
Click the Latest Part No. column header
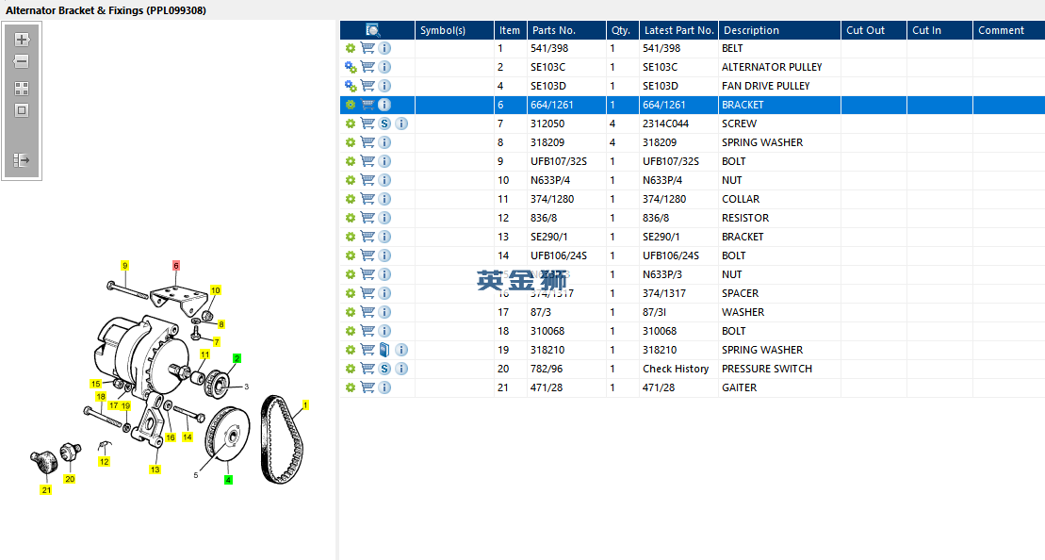point(678,30)
